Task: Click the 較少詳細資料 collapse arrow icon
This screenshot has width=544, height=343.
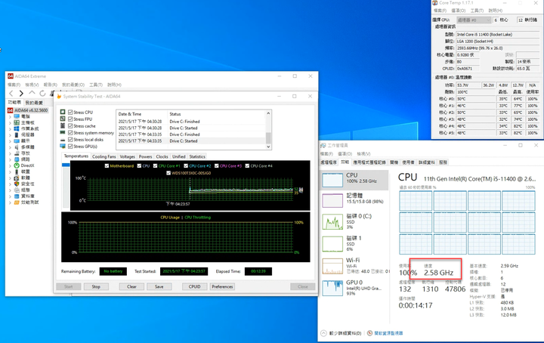Action: 323,333
